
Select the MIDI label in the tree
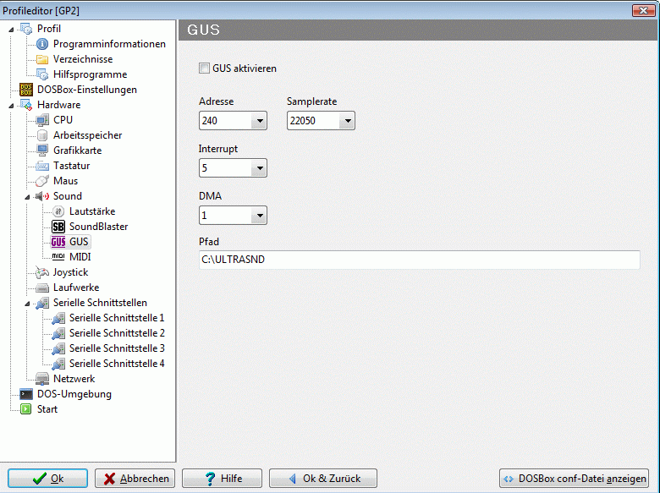tap(80, 257)
